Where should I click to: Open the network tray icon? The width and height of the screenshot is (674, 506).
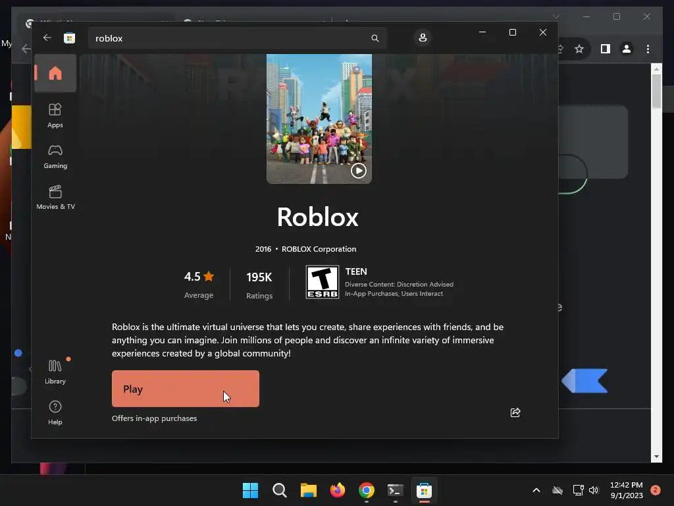coord(578,490)
